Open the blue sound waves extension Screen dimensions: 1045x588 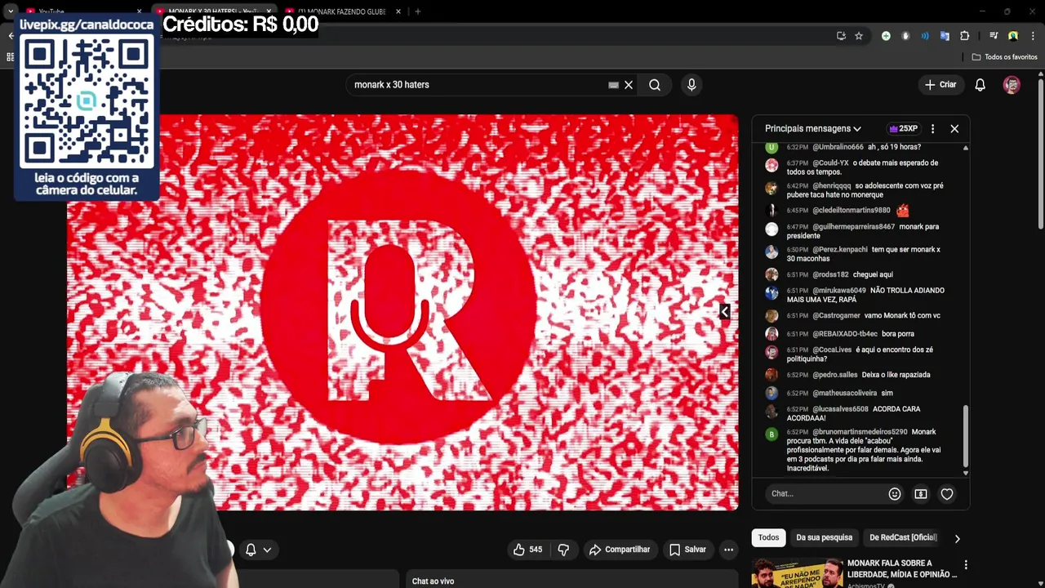[x=925, y=36]
